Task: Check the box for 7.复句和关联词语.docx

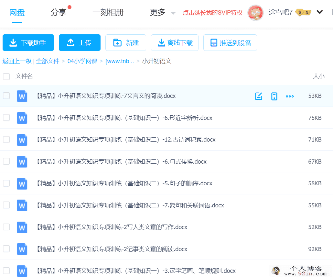Action: click(6, 205)
